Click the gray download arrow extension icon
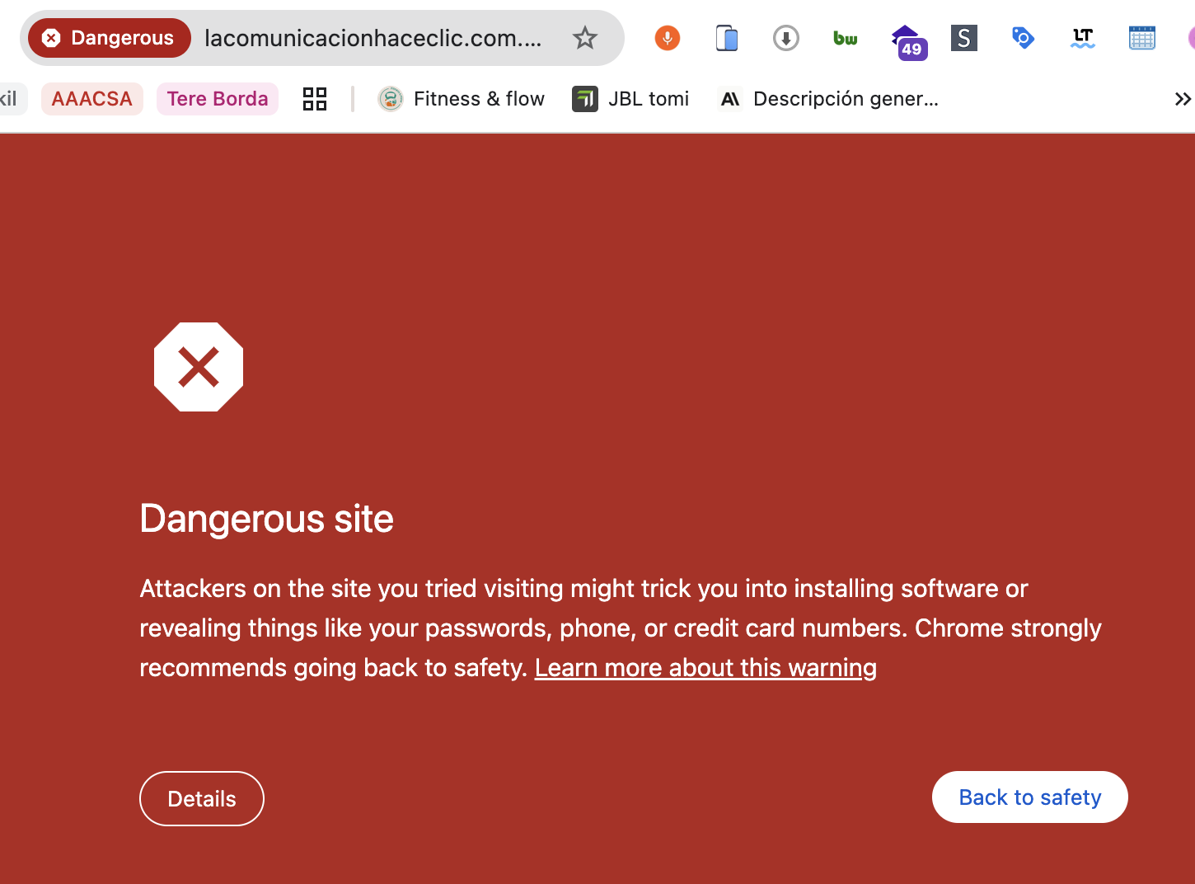The width and height of the screenshot is (1195, 884). [x=786, y=38]
